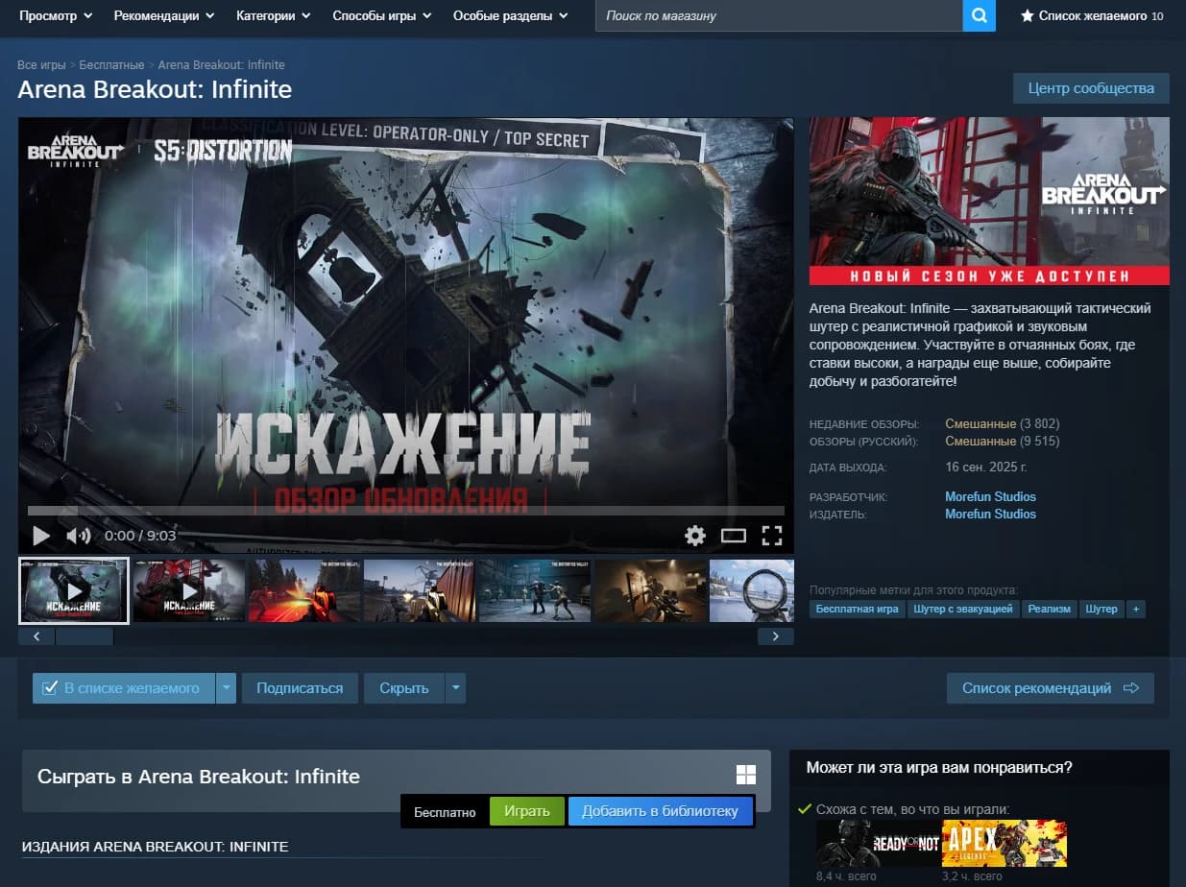Enter fullscreen video mode

pyautogui.click(x=772, y=535)
